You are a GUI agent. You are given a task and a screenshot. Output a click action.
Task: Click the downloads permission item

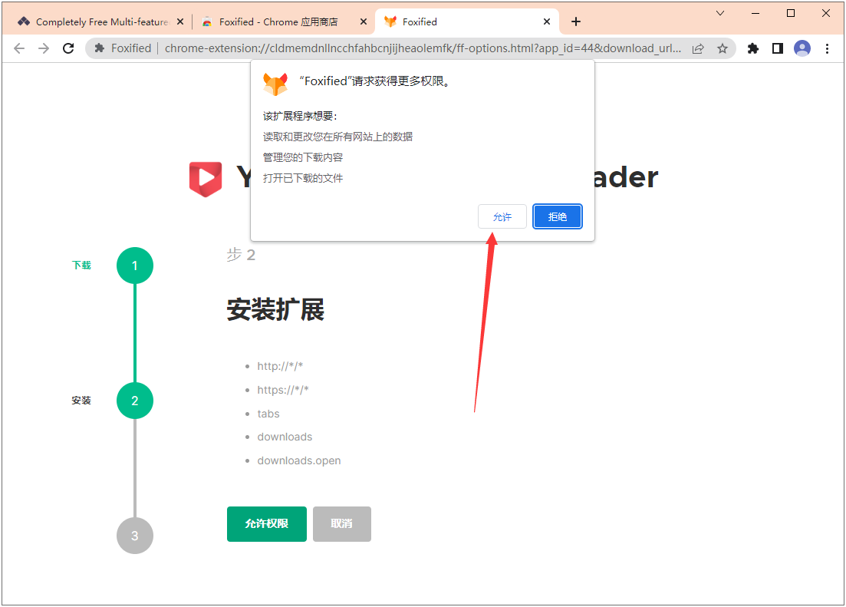[x=285, y=437]
